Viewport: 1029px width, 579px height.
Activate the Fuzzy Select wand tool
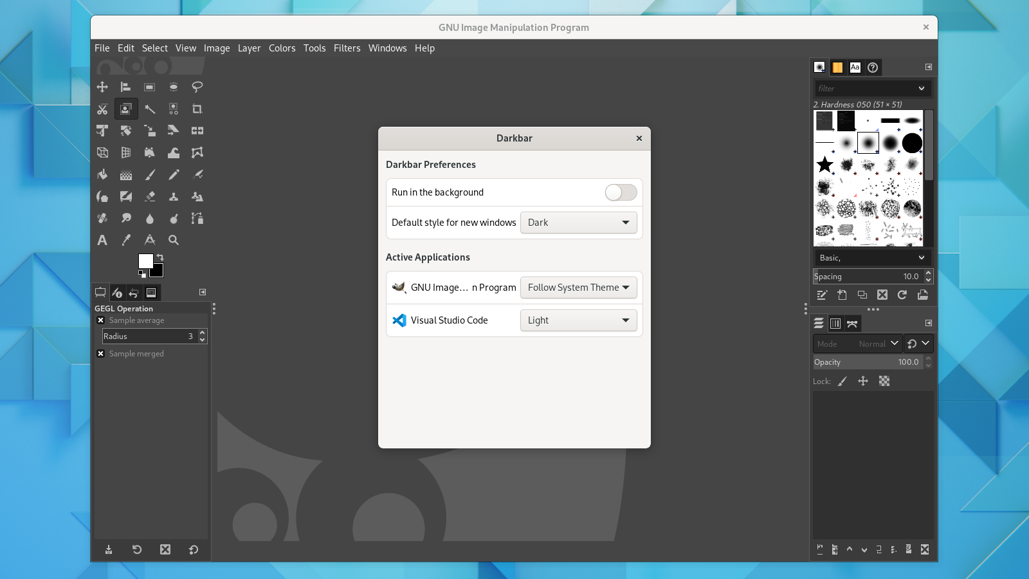[150, 109]
